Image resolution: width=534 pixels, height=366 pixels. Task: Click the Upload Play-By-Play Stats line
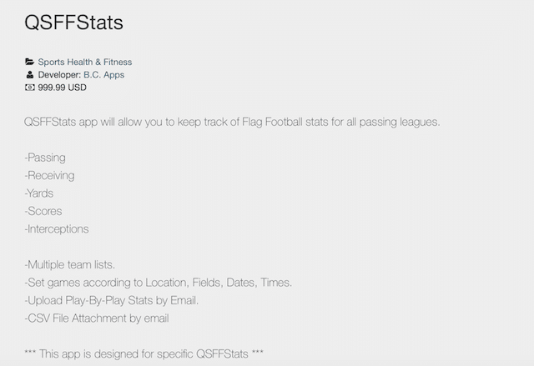click(x=111, y=300)
